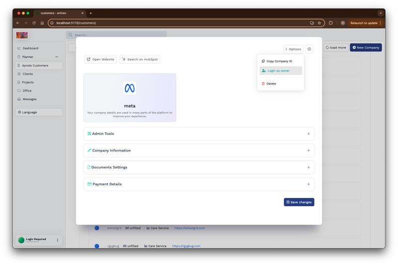Click the Documents Settings file icon
Image resolution: width=398 pixels, height=265 pixels.
coord(89,167)
